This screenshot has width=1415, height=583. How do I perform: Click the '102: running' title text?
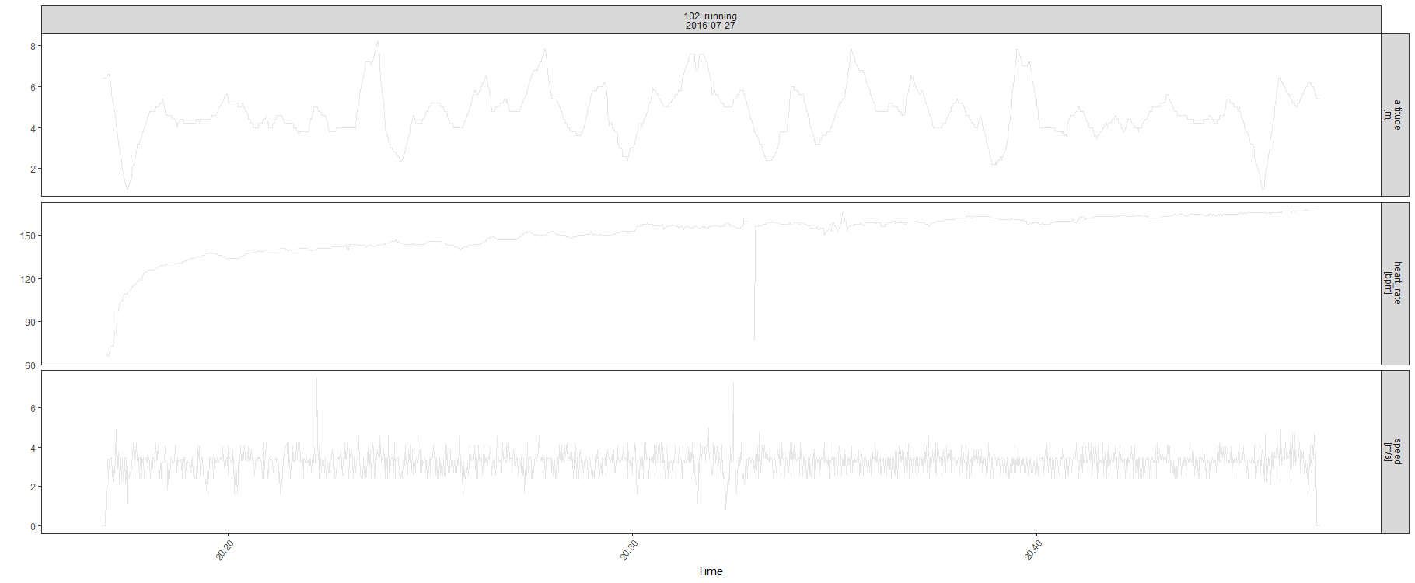click(x=710, y=16)
